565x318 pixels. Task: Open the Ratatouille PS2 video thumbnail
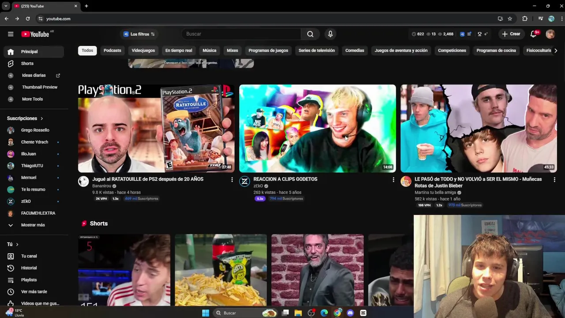point(156,129)
